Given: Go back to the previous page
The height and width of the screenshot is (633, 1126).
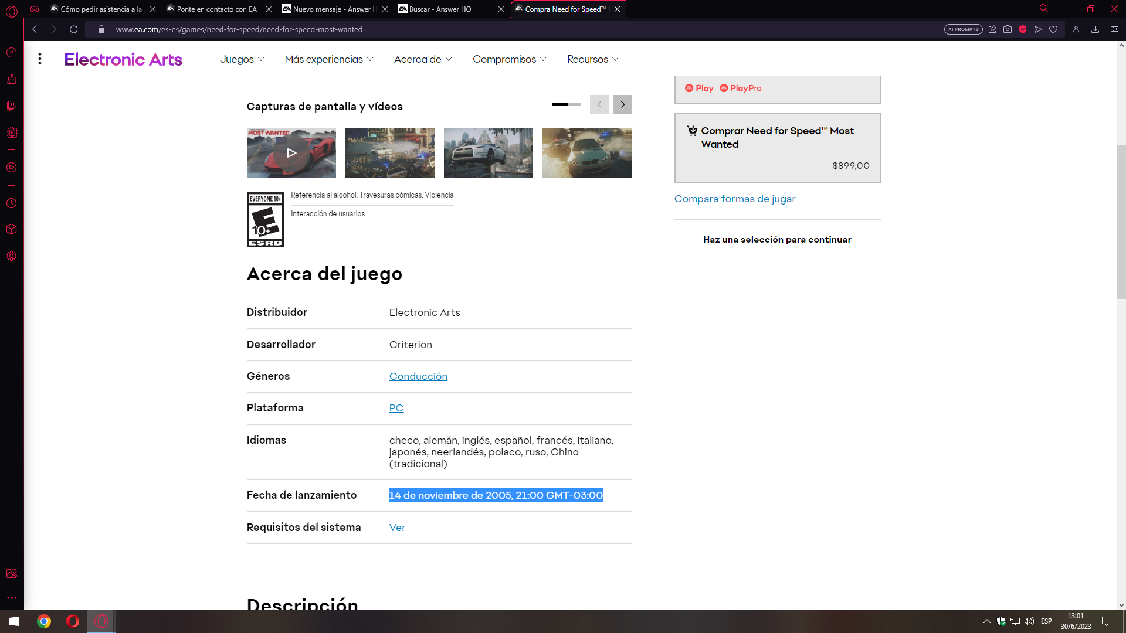Looking at the screenshot, I should [x=35, y=29].
